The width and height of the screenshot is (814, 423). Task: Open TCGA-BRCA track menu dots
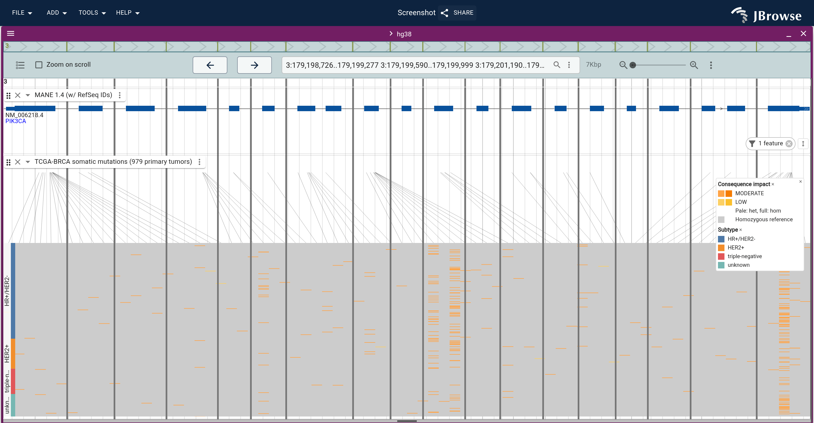199,162
